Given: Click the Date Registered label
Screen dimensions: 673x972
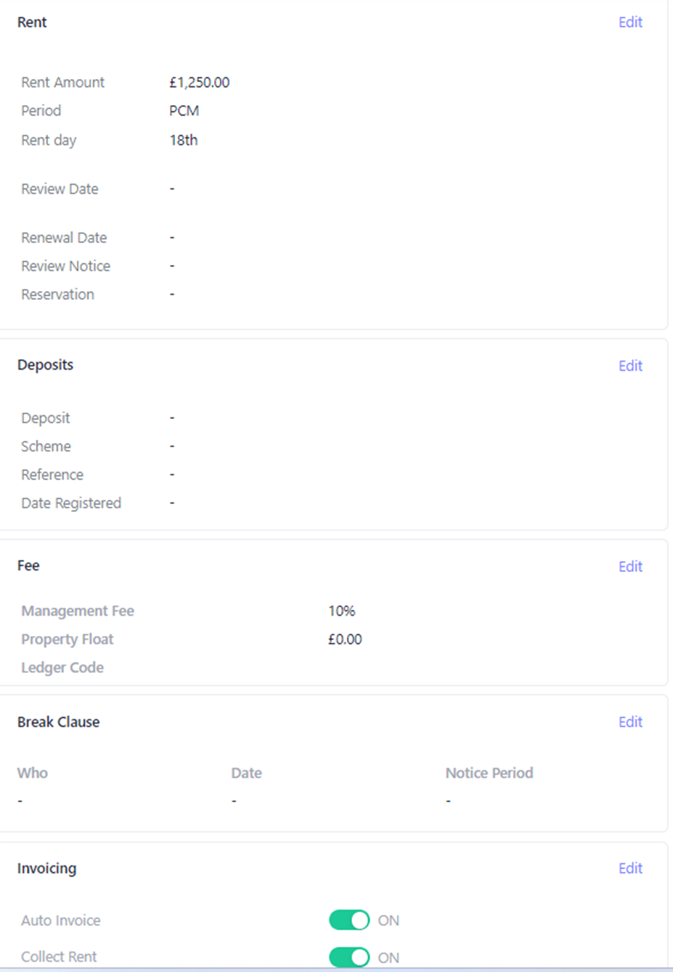Looking at the screenshot, I should point(71,503).
